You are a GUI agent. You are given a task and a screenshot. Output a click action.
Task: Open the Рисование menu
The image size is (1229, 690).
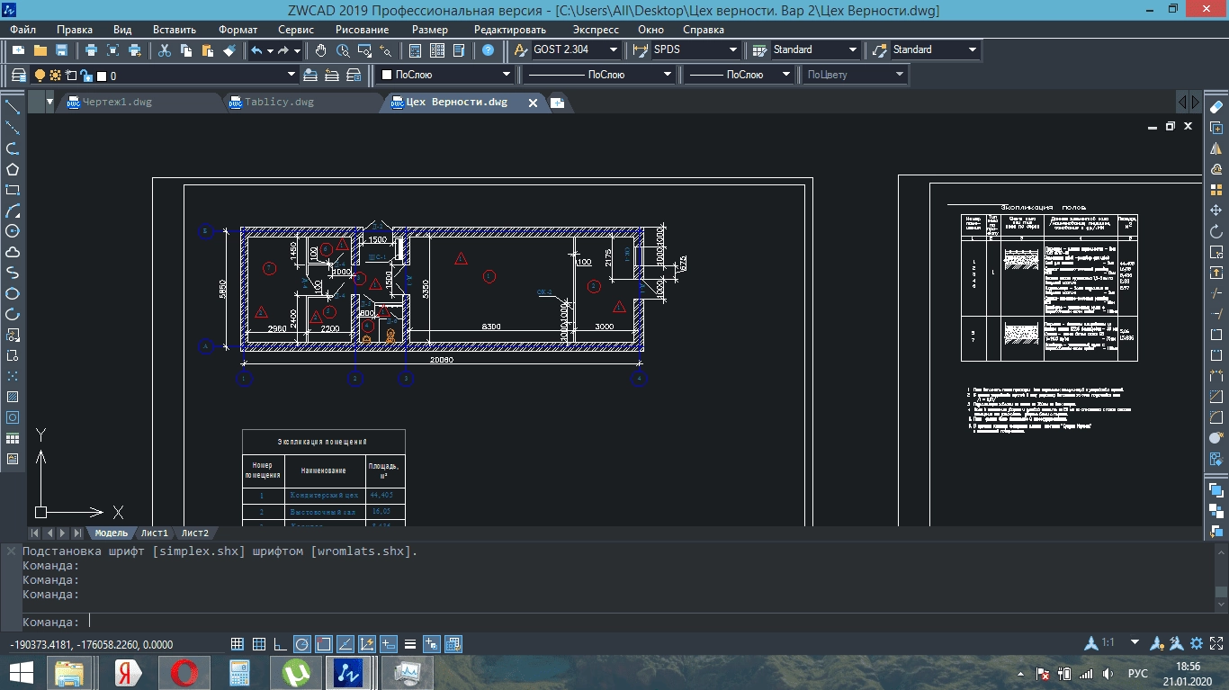click(362, 30)
